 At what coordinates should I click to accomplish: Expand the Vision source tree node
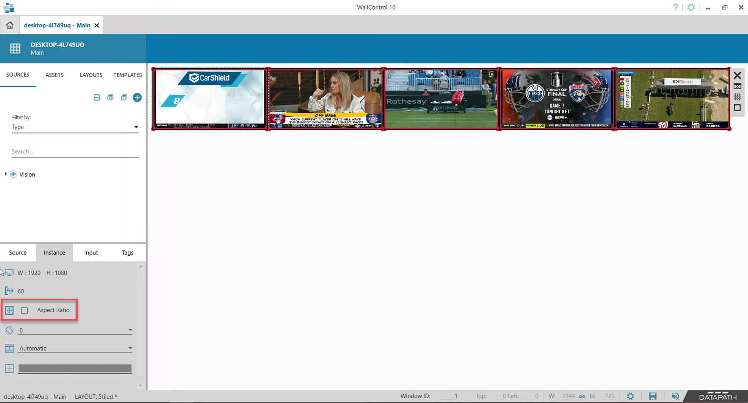6,174
